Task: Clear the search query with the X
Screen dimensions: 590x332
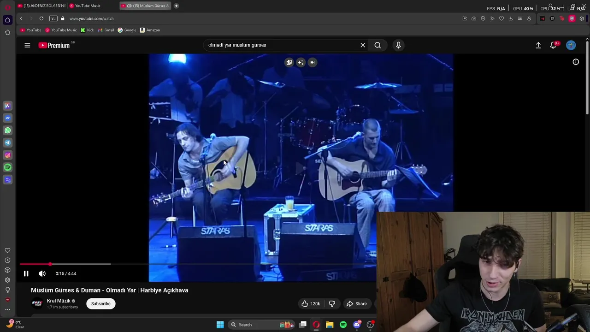Action: (x=363, y=45)
